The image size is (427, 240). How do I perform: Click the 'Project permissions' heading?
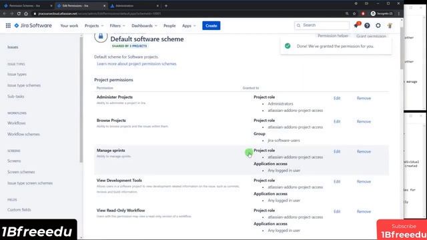pos(113,80)
